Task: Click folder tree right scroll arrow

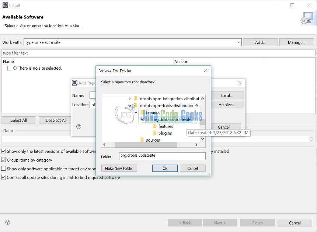Action: click(x=196, y=145)
